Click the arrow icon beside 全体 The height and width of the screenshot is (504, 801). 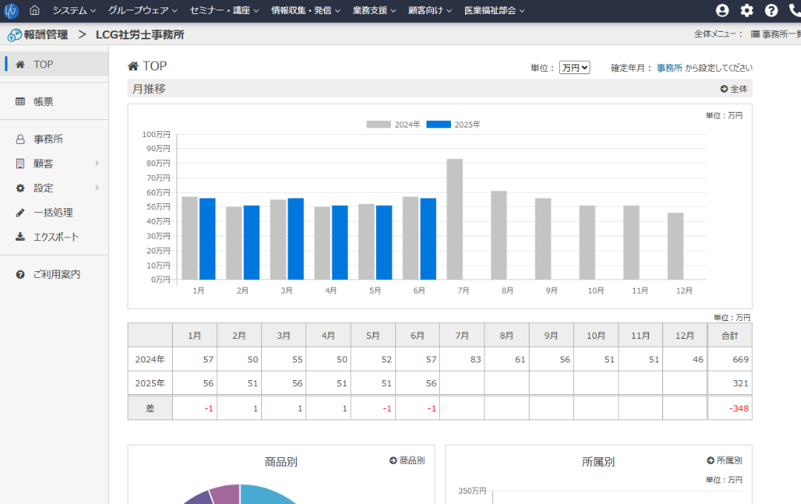pyautogui.click(x=724, y=89)
